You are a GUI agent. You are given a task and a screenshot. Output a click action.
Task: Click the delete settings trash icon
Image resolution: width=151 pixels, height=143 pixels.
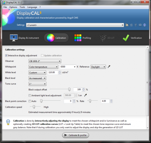(136, 25)
